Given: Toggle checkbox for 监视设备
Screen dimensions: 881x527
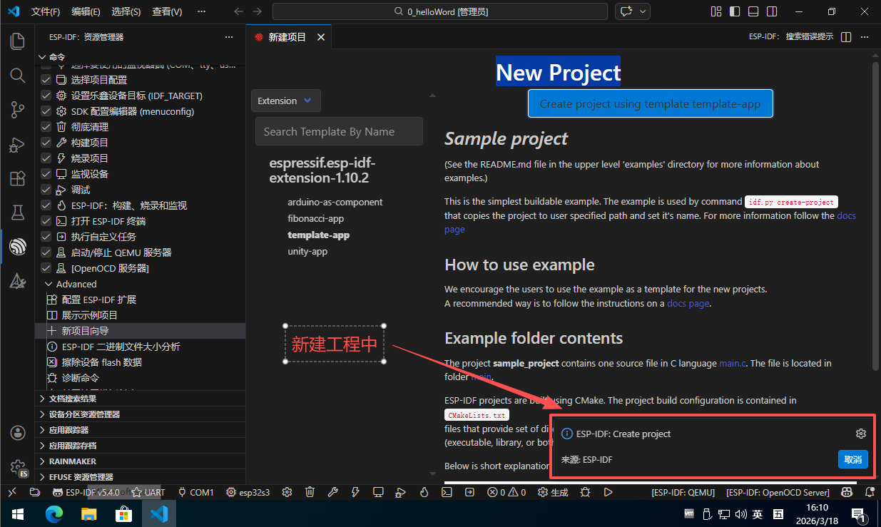Looking at the screenshot, I should (x=46, y=174).
